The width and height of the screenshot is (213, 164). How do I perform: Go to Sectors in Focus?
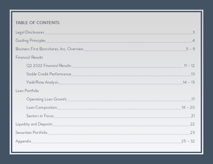(40, 116)
